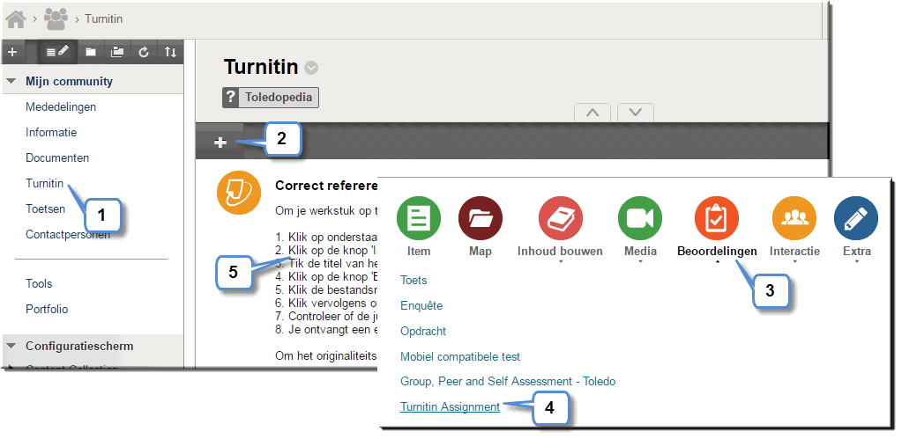
Task: Select Turnitin in the course menu
Action: pos(45,183)
